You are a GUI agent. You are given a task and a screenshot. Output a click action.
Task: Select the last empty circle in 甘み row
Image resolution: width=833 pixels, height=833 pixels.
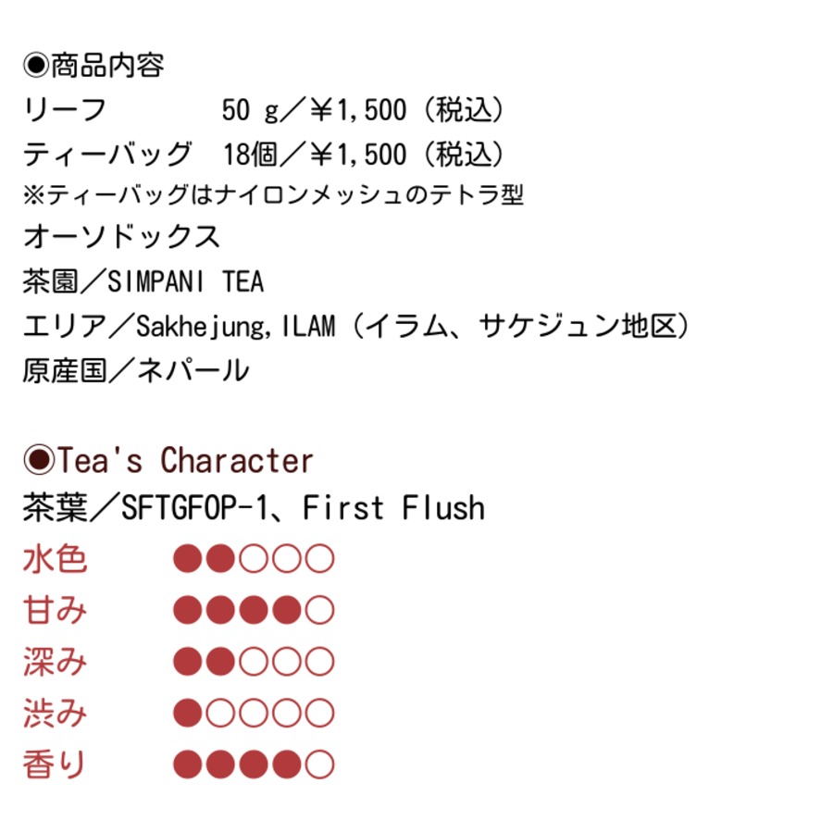319,611
